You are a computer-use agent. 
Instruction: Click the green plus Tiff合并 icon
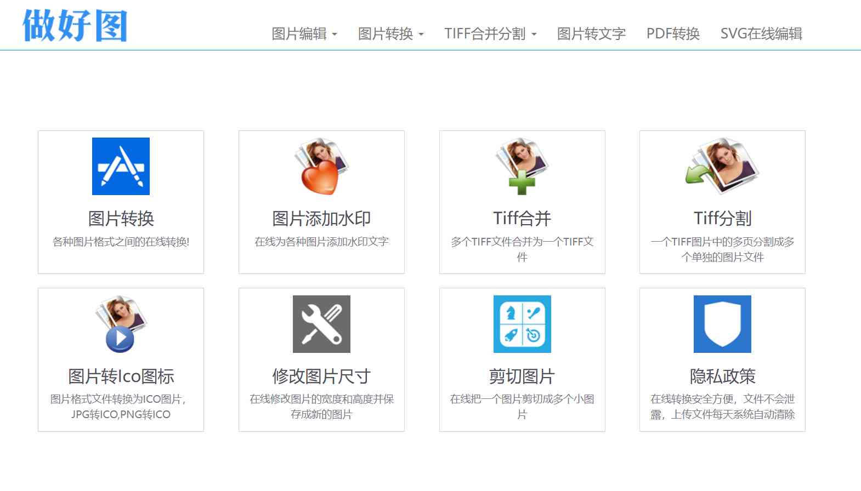[522, 167]
